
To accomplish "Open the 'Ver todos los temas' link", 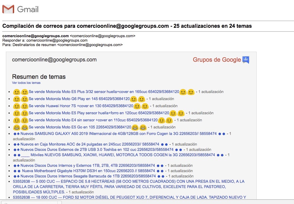I will coord(26,83).
